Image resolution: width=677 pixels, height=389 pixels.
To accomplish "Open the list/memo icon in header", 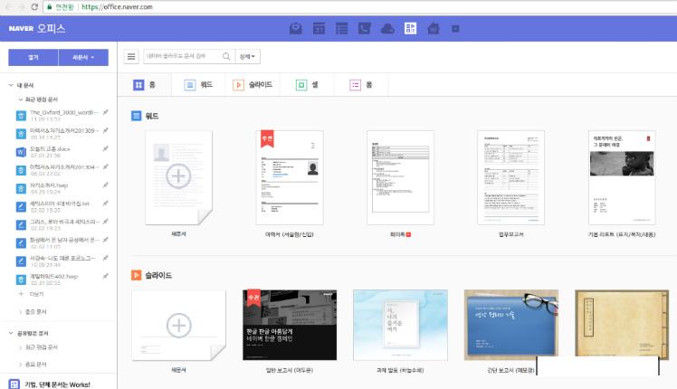I will pyautogui.click(x=341, y=28).
